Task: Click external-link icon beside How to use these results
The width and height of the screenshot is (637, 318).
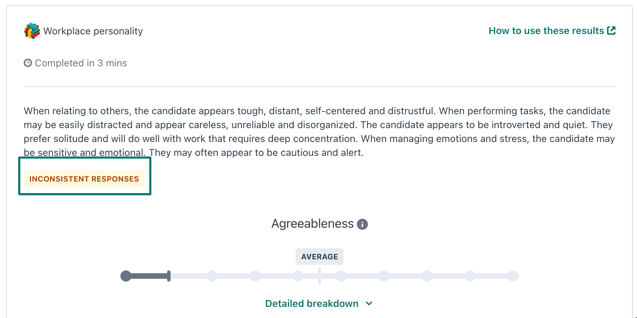Action: click(x=611, y=31)
